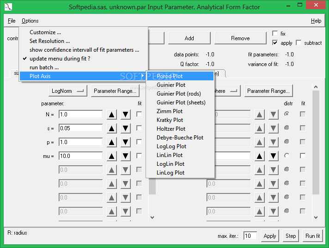Uncheck the apply checkbox
Image resolution: width=329 pixels, height=248 pixels.
[x=275, y=43]
